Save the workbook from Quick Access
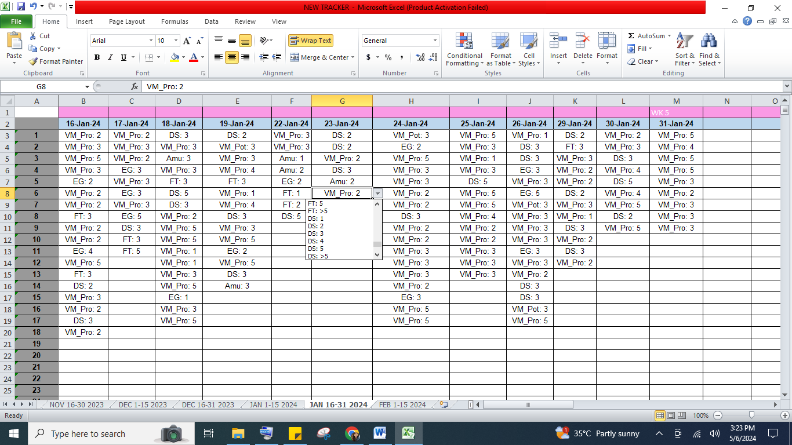The width and height of the screenshot is (792, 445). point(21,7)
